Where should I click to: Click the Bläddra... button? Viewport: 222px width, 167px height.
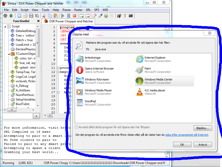pyautogui.click(x=203, y=128)
